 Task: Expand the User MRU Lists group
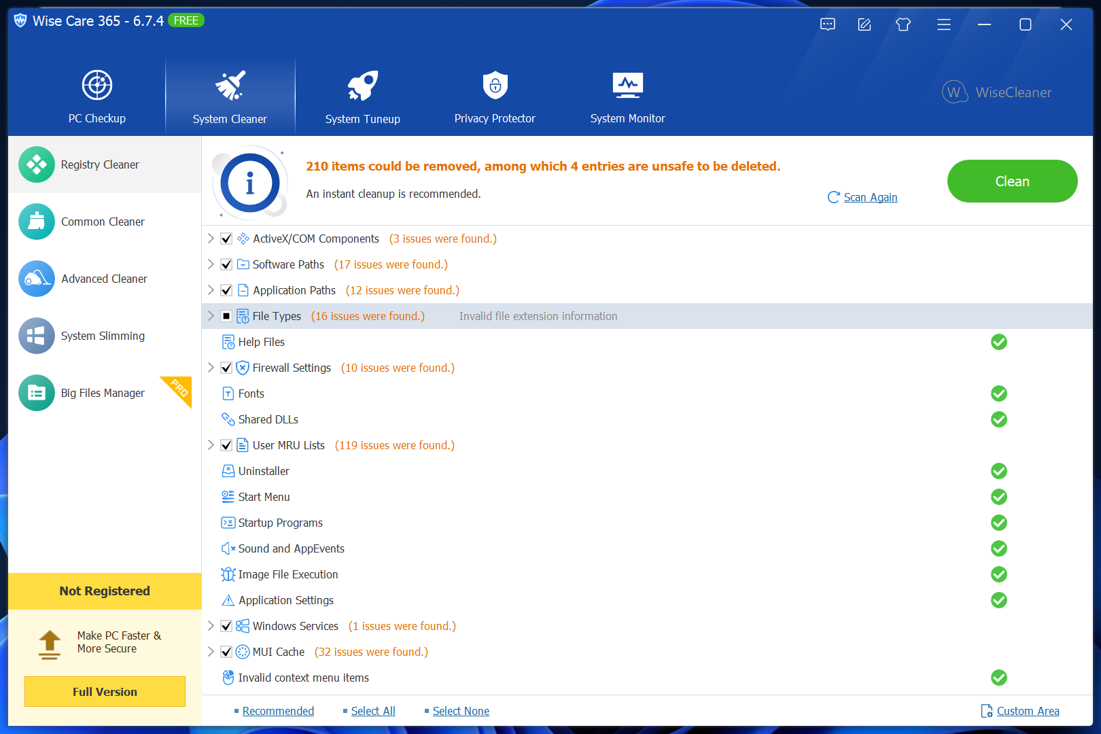pyautogui.click(x=211, y=445)
